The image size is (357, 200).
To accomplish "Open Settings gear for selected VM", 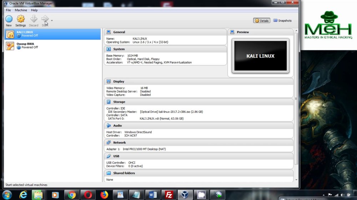I will coord(20,19).
